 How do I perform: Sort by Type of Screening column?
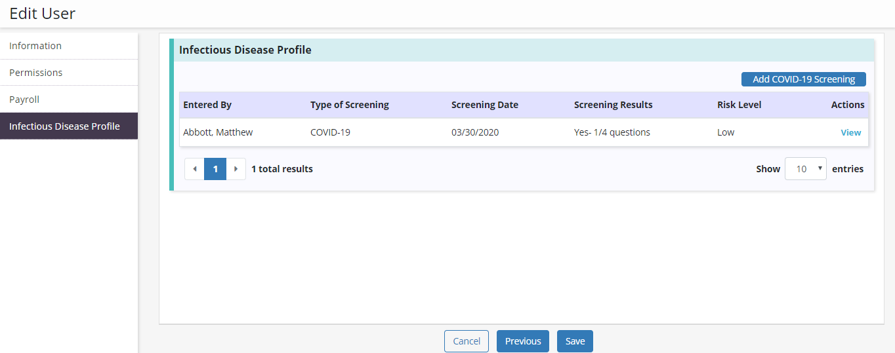tap(349, 105)
